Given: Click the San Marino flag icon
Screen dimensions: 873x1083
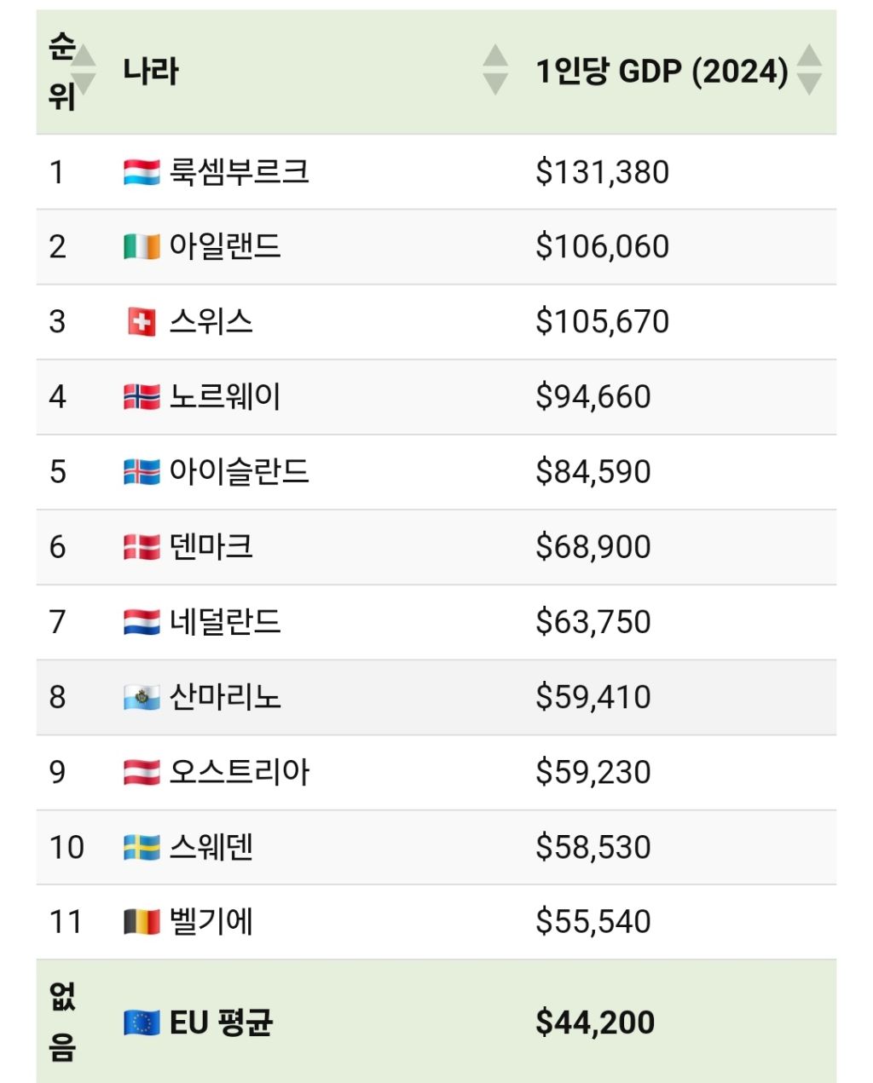Looking at the screenshot, I should tap(142, 698).
